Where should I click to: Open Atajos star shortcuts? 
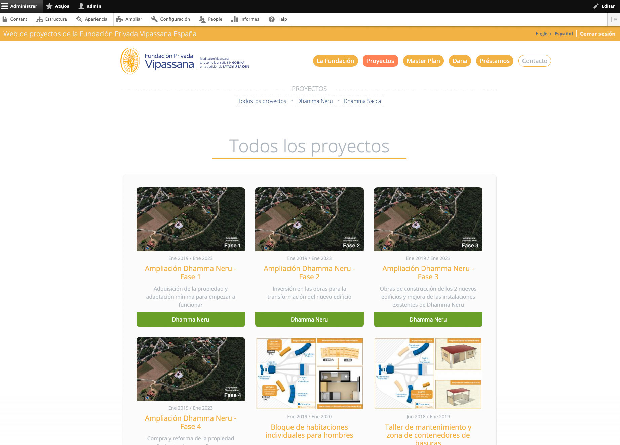coord(58,6)
